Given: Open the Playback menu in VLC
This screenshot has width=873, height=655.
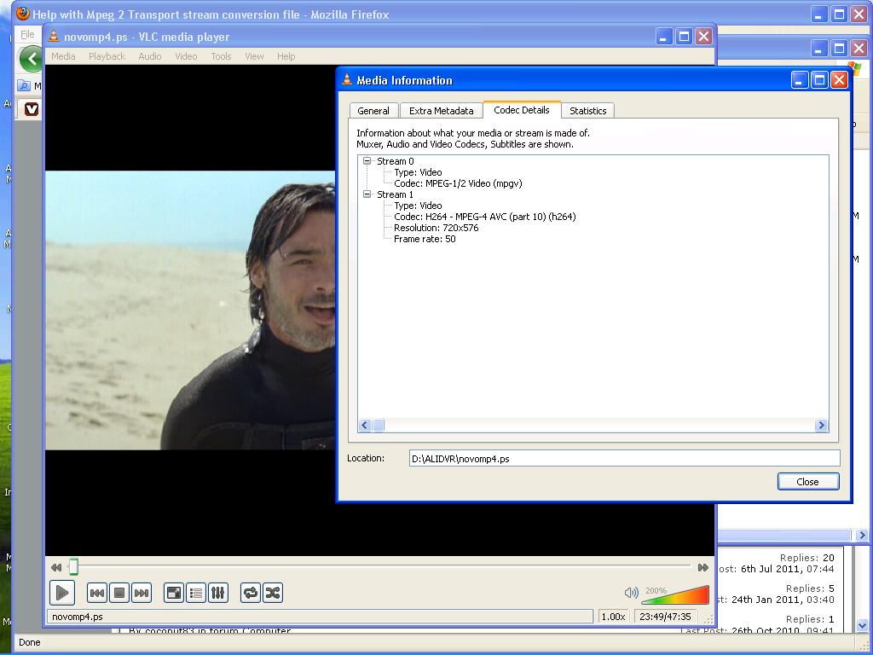Looking at the screenshot, I should 107,56.
